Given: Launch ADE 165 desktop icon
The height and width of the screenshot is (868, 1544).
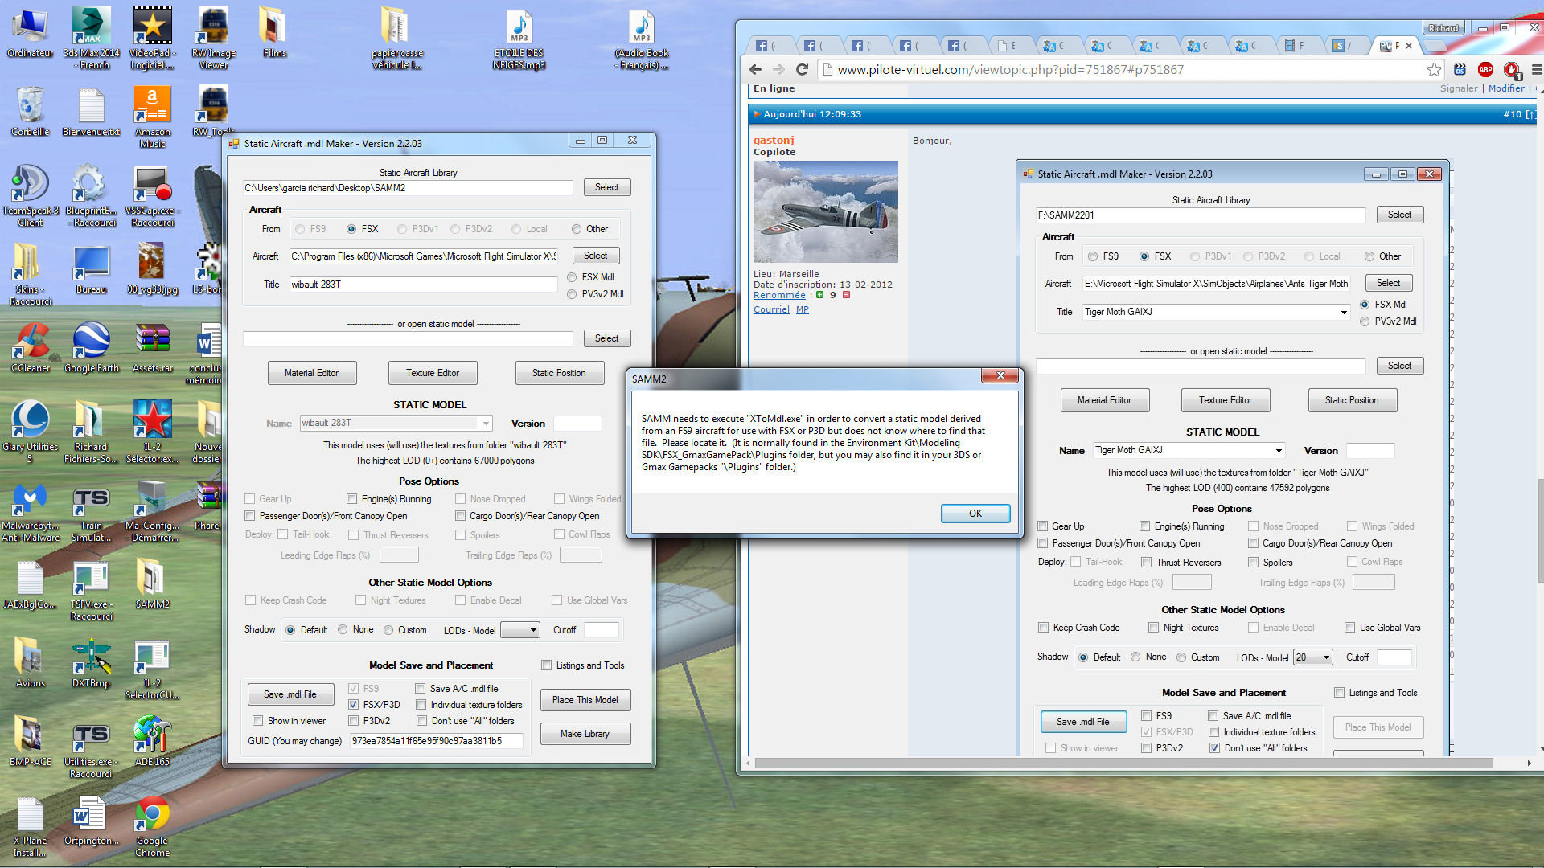Looking at the screenshot, I should 152,741.
